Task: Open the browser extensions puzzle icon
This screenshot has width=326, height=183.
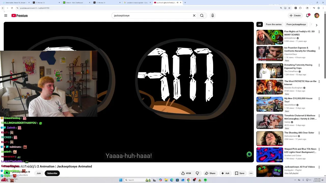Action: click(300, 8)
